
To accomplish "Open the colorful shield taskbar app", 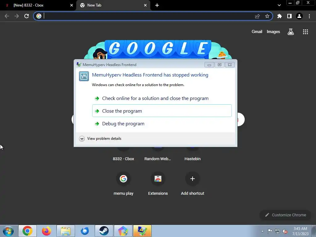I will (123, 231).
